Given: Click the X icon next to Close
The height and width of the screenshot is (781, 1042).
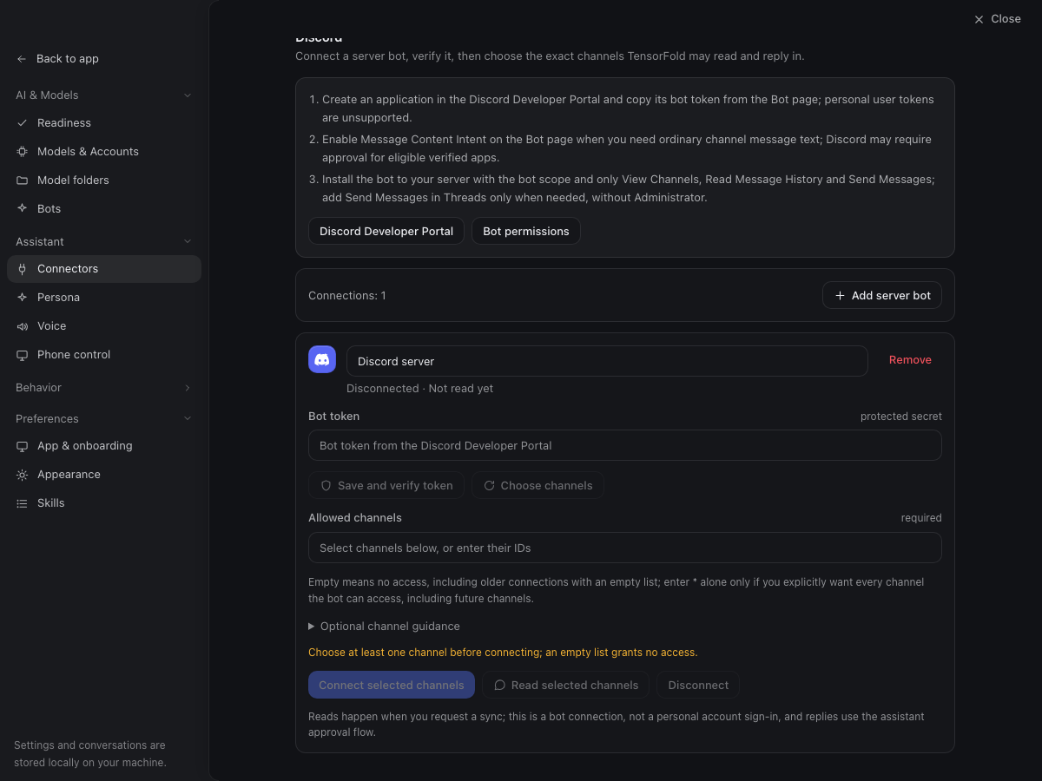Looking at the screenshot, I should pos(979,19).
